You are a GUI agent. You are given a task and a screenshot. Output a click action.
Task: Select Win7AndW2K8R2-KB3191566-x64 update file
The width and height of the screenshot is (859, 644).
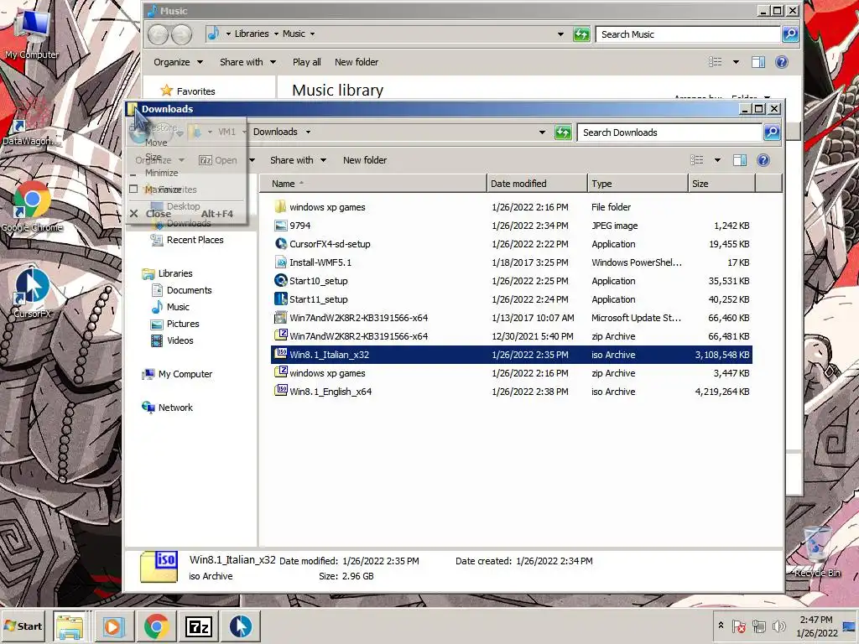(511, 318)
